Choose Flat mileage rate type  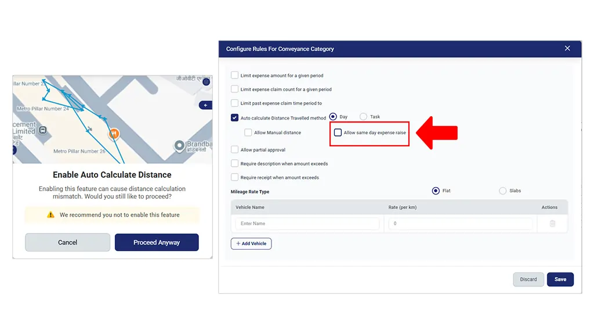click(436, 191)
